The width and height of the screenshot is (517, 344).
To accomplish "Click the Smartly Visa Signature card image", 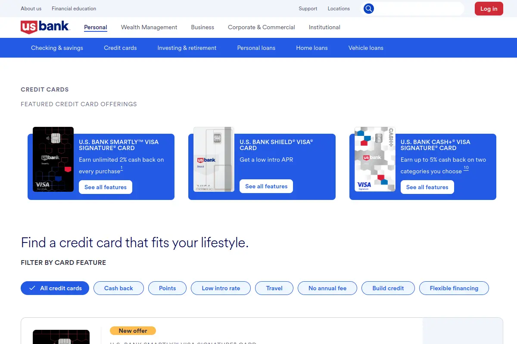I will pos(53,159).
